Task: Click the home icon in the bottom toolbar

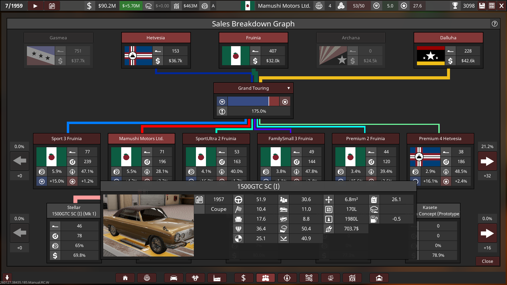Action: tap(125, 278)
